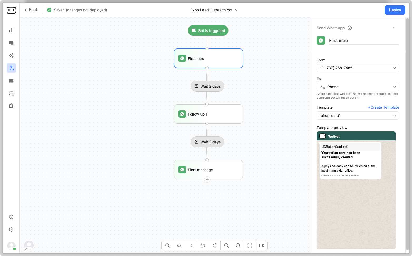The image size is (412, 256).
Task: Select the Wait 2 days node
Action: click(x=207, y=86)
